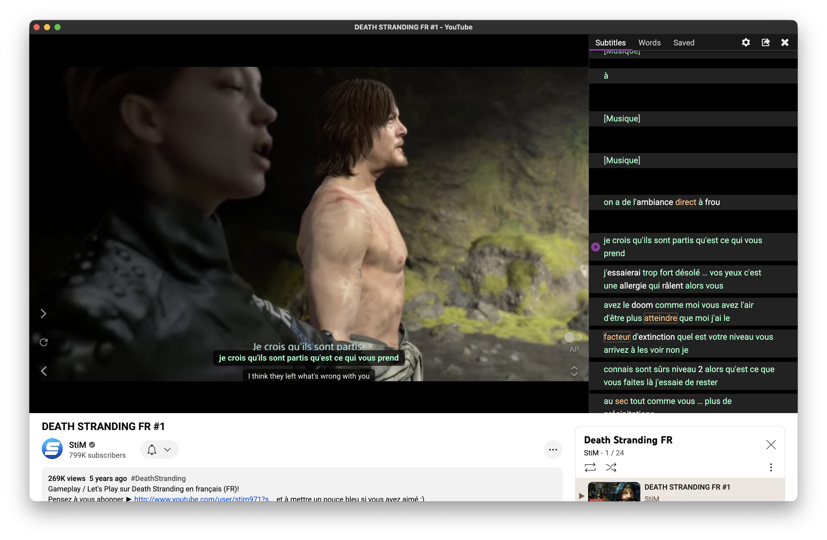Close the subtitles side panel
The height and width of the screenshot is (540, 827).
coord(785,42)
